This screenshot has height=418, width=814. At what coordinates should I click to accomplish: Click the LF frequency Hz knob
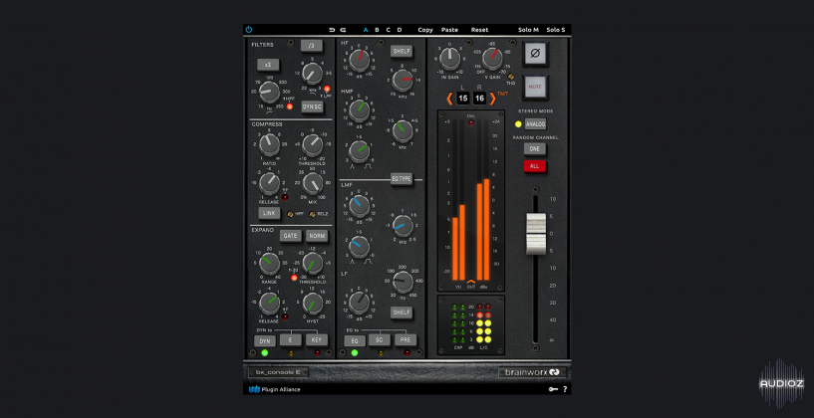403,283
